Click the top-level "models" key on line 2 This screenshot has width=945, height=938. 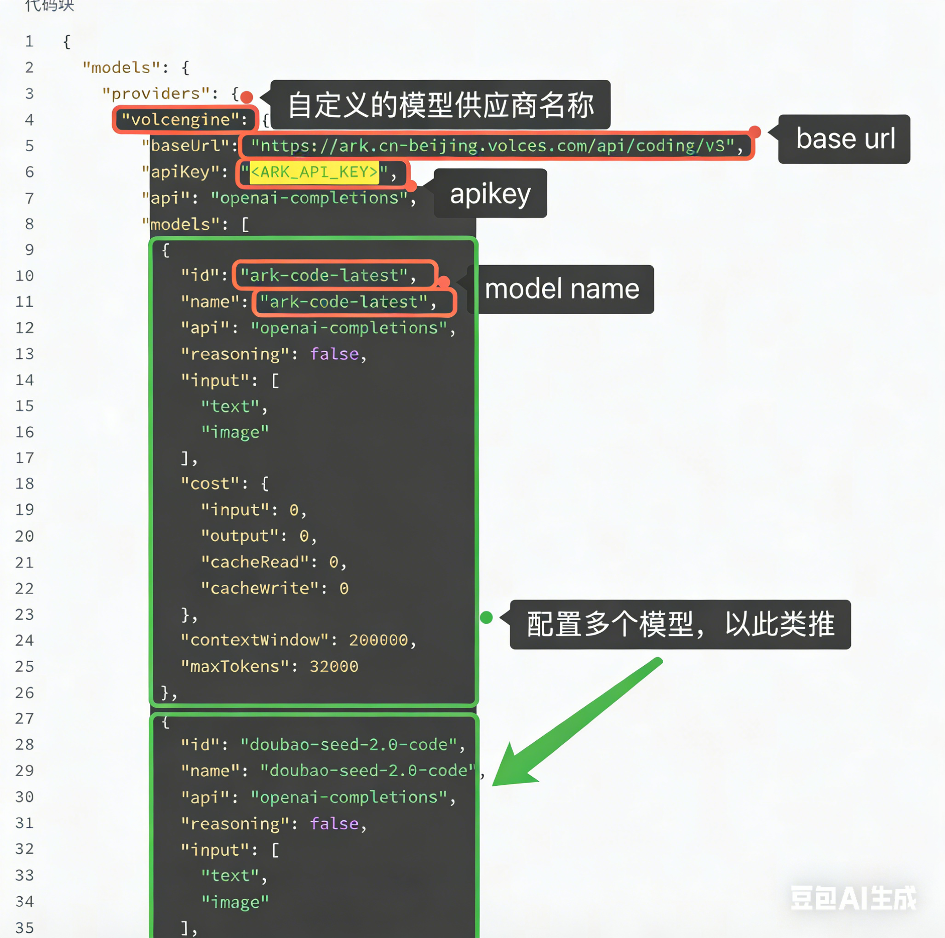pyautogui.click(x=121, y=67)
